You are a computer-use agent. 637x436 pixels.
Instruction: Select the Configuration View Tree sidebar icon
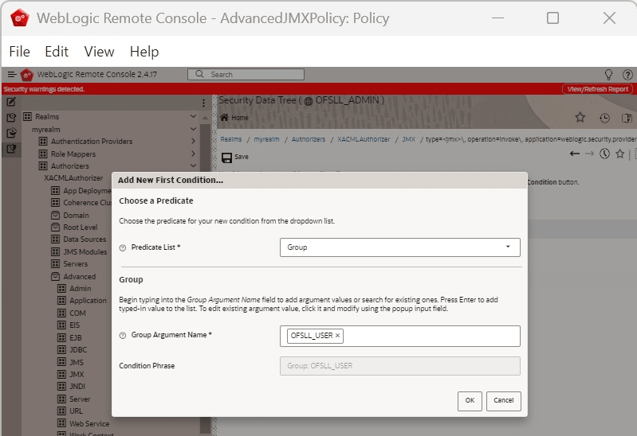[x=11, y=117]
